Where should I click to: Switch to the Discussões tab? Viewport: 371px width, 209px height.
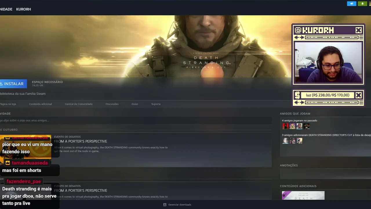click(x=112, y=104)
